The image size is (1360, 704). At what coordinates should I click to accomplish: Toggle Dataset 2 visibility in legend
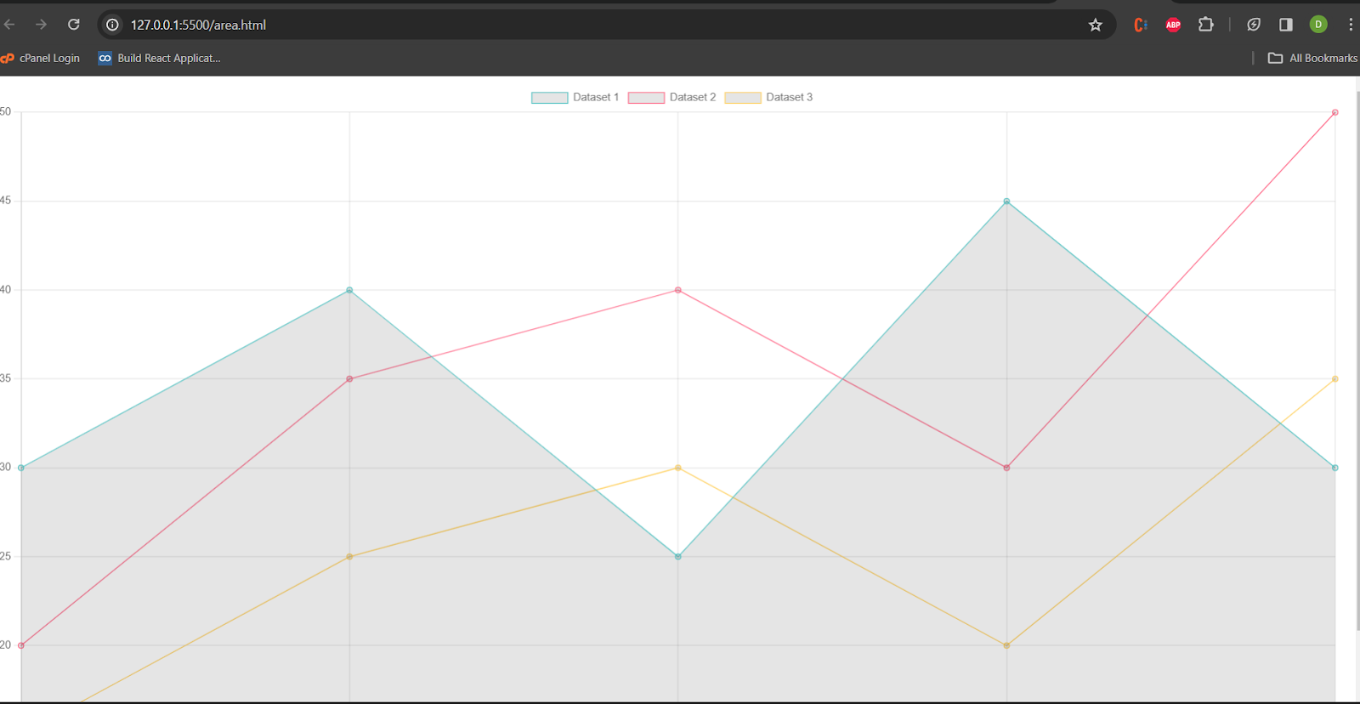[671, 98]
